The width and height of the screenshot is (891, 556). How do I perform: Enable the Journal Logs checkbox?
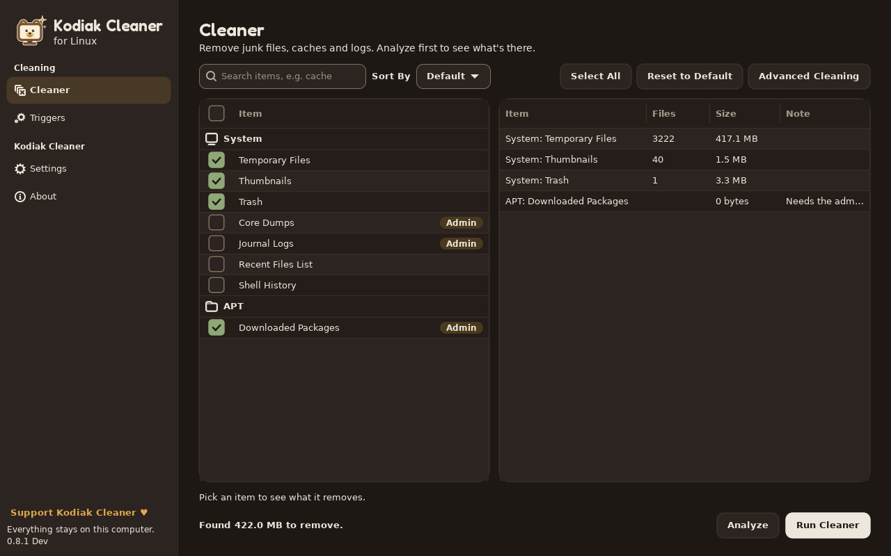point(216,243)
